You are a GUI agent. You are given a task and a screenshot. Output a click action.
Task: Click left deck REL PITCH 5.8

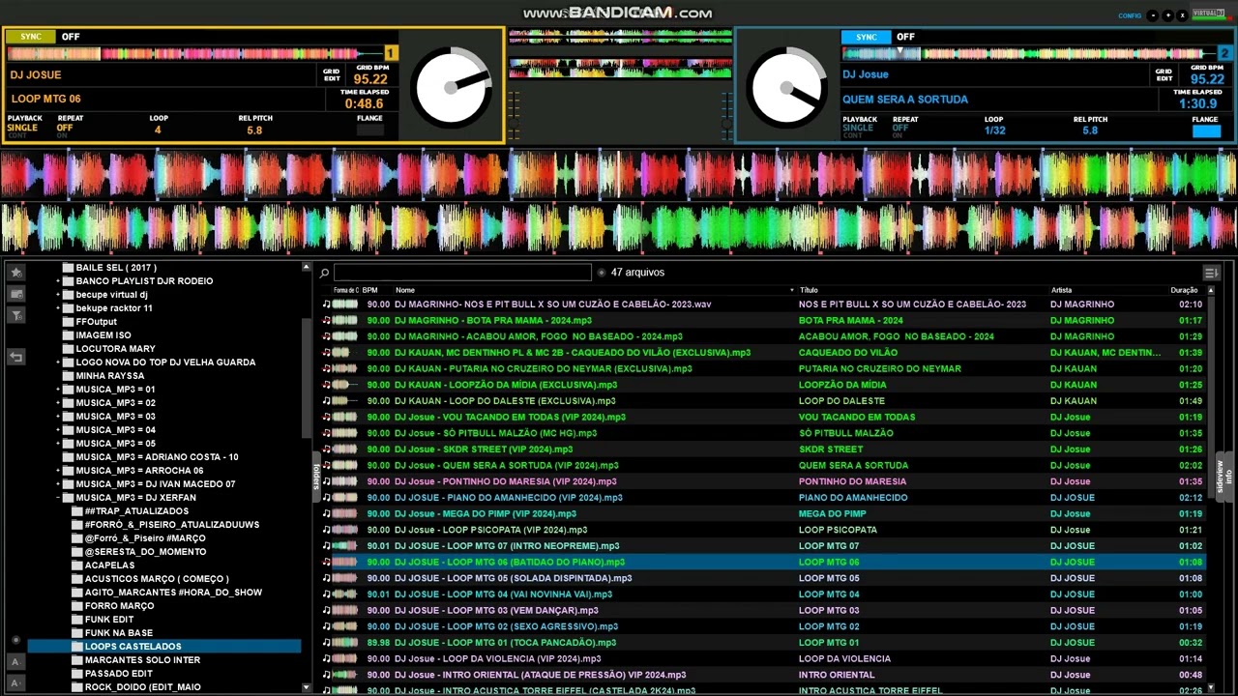pos(253,130)
